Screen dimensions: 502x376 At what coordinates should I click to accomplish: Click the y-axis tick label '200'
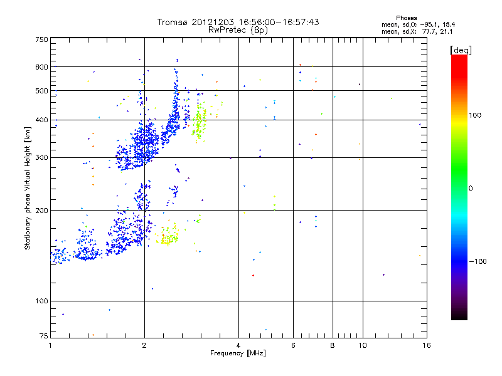[x=41, y=211]
